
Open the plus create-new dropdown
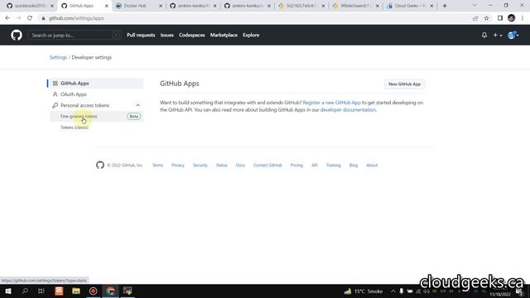[497, 35]
